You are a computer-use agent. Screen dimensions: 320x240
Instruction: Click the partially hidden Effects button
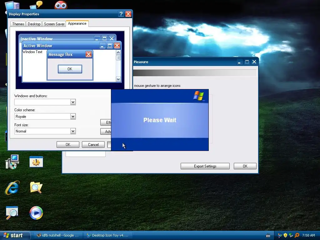pyautogui.click(x=106, y=122)
